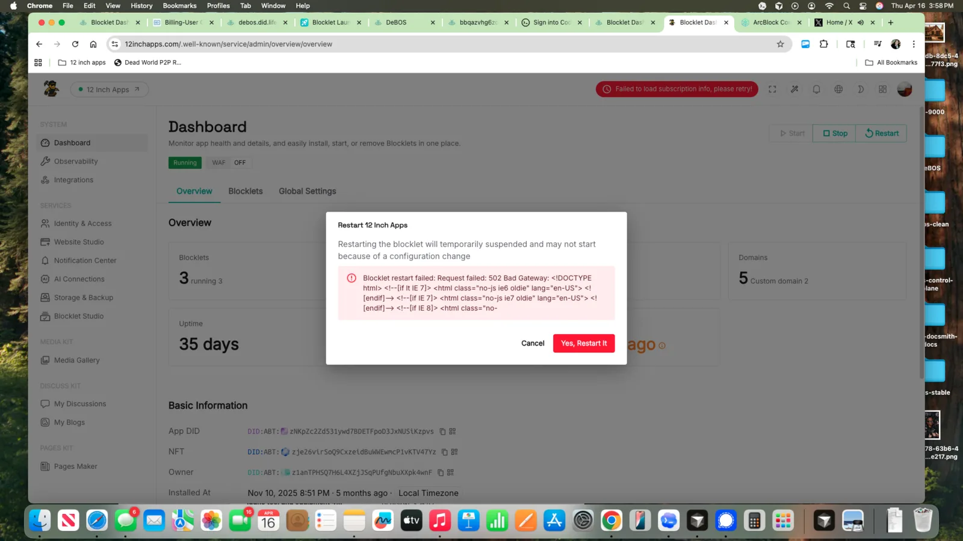Screen dimensions: 963x541
Task: Open the Global Settings tab
Action: point(308,191)
